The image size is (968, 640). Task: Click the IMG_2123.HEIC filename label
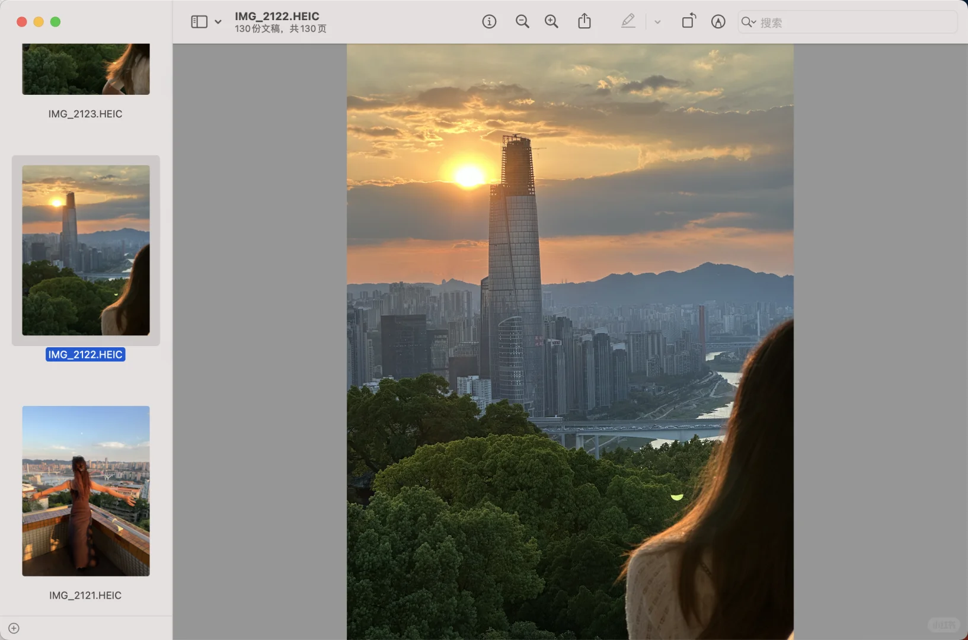click(x=85, y=114)
